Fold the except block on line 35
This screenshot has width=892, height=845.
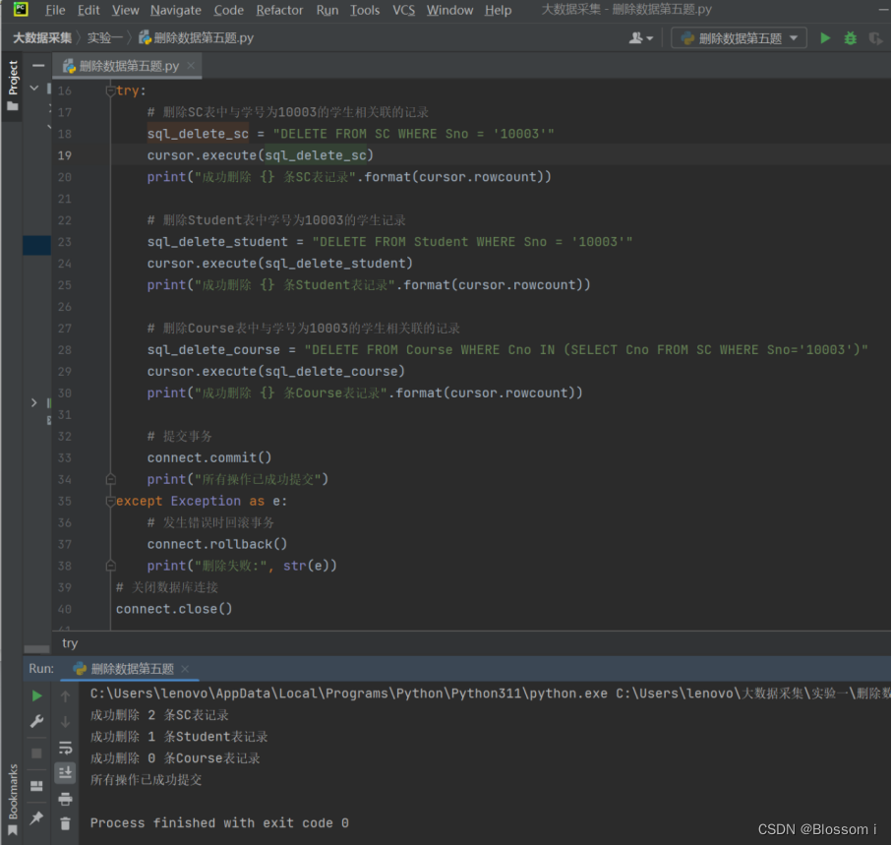click(x=110, y=502)
